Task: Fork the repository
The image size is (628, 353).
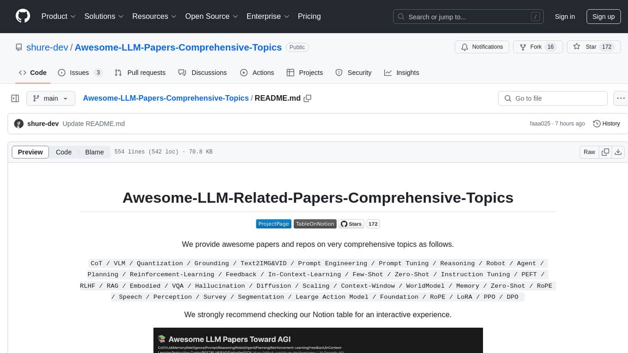Action: click(537, 47)
